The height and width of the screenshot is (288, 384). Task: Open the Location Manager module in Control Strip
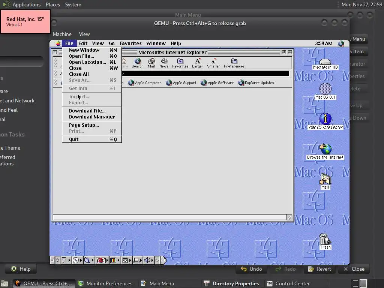(x=102, y=260)
